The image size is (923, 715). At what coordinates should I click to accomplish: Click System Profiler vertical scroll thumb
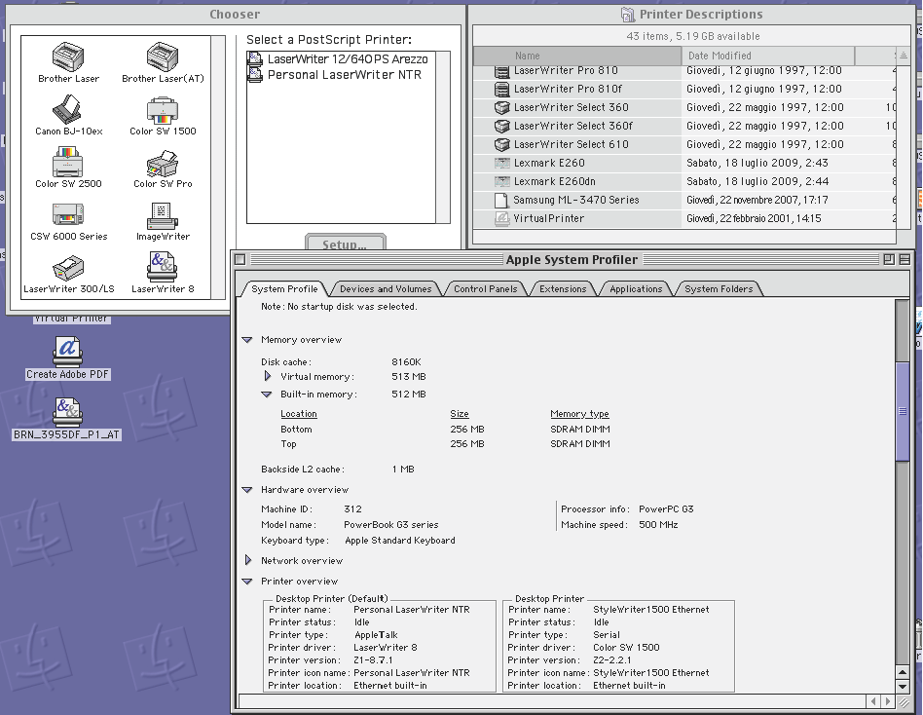(902, 411)
